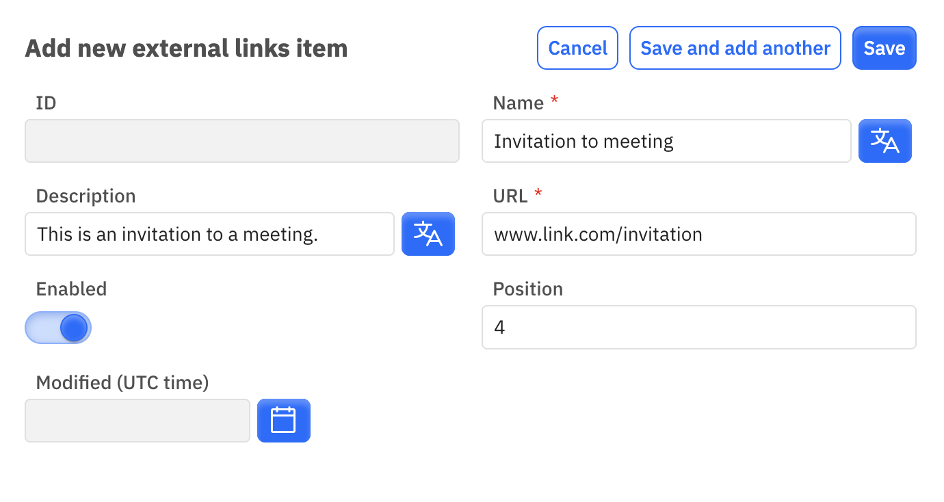
Task: Open translations for the Name field
Action: click(884, 141)
